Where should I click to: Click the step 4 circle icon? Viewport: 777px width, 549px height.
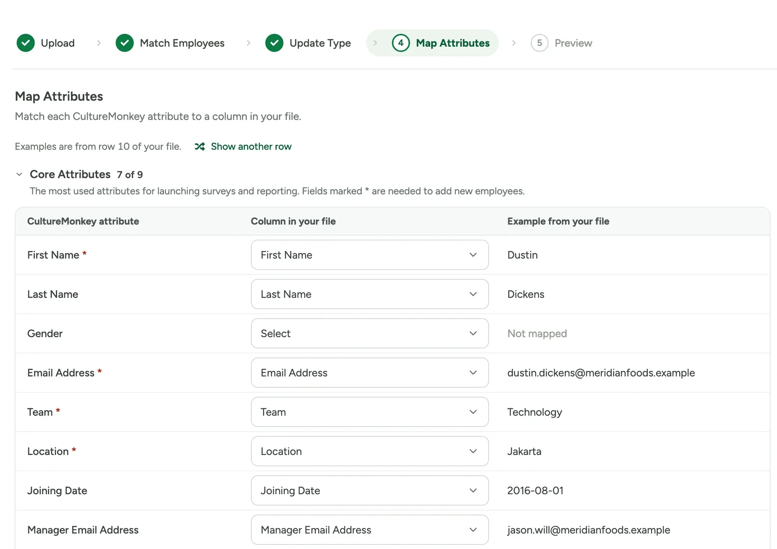[401, 43]
